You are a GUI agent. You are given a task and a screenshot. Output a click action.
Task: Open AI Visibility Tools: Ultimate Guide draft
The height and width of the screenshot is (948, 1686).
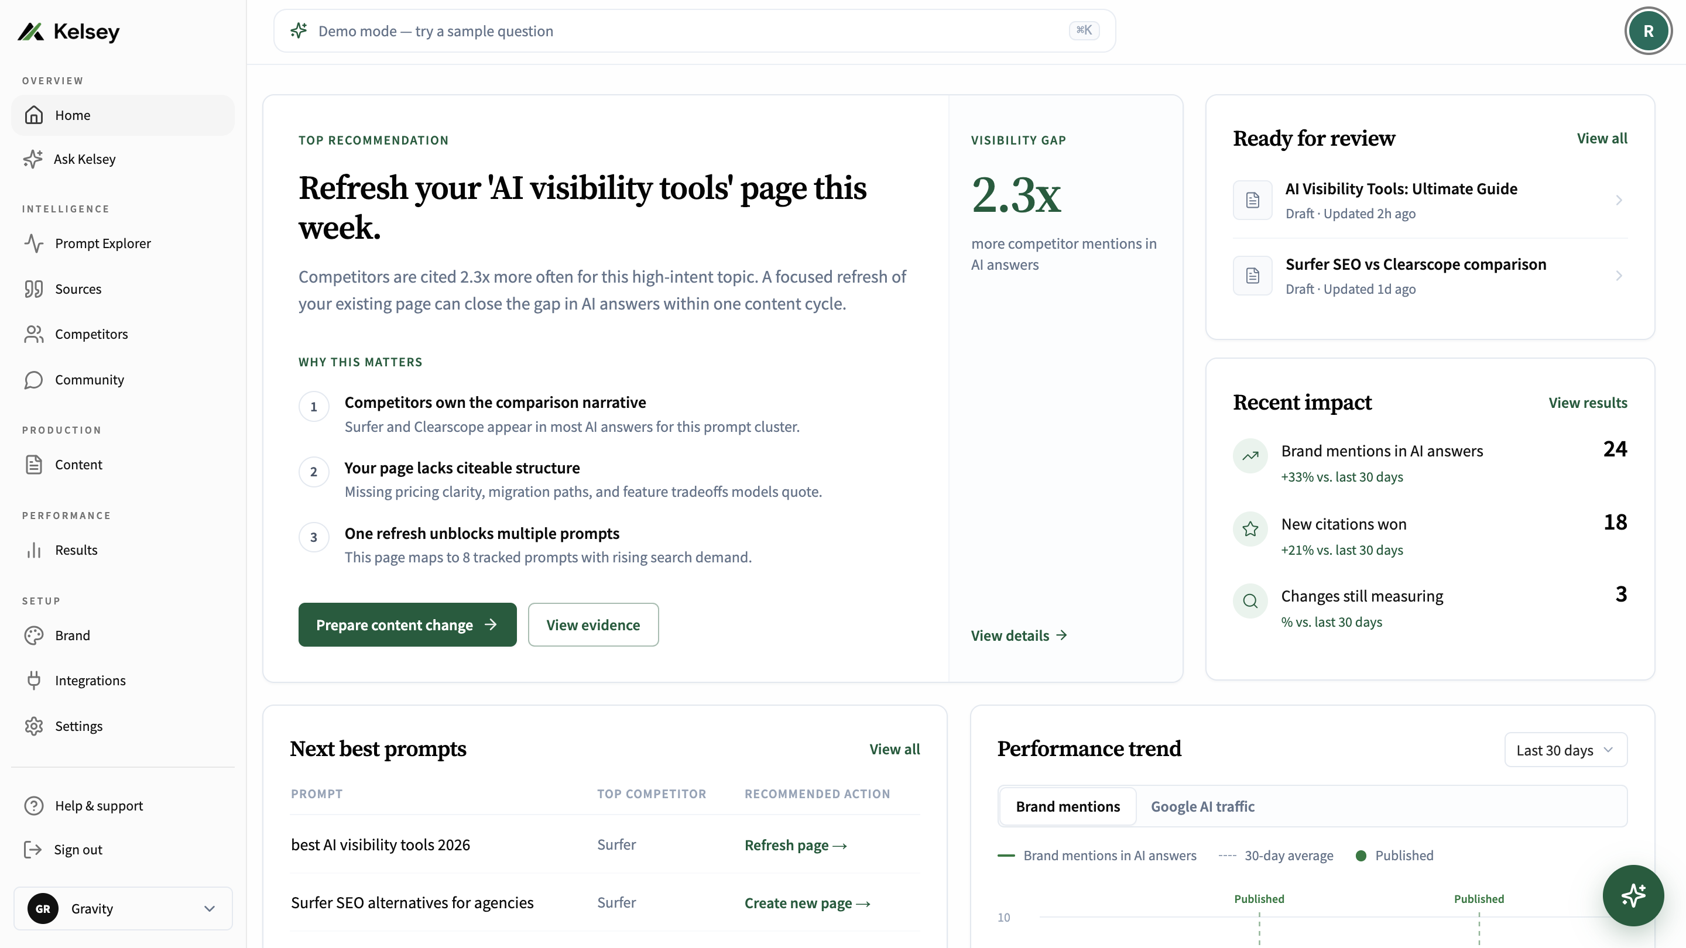[x=1430, y=200]
